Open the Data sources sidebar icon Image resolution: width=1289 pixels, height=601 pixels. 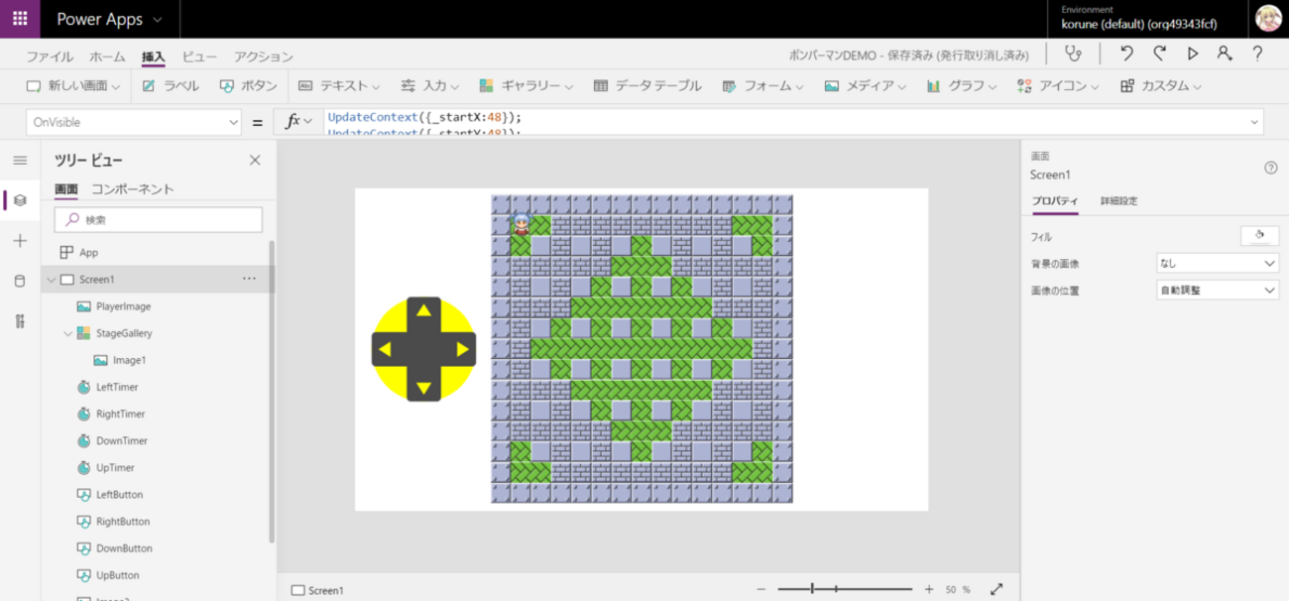pyautogui.click(x=20, y=282)
